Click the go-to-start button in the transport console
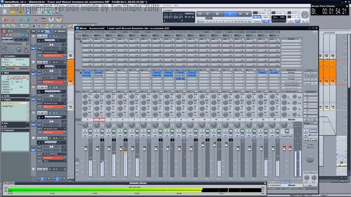351x197 pixels. pos(200,14)
